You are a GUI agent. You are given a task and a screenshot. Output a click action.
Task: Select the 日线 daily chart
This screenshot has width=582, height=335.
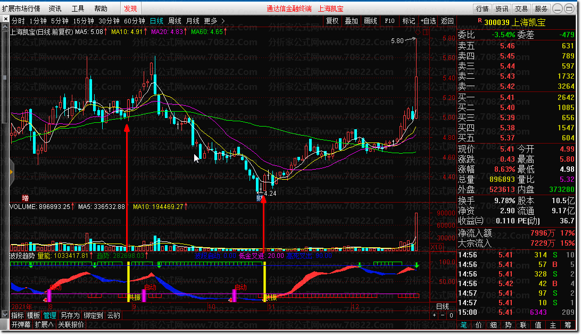156,21
